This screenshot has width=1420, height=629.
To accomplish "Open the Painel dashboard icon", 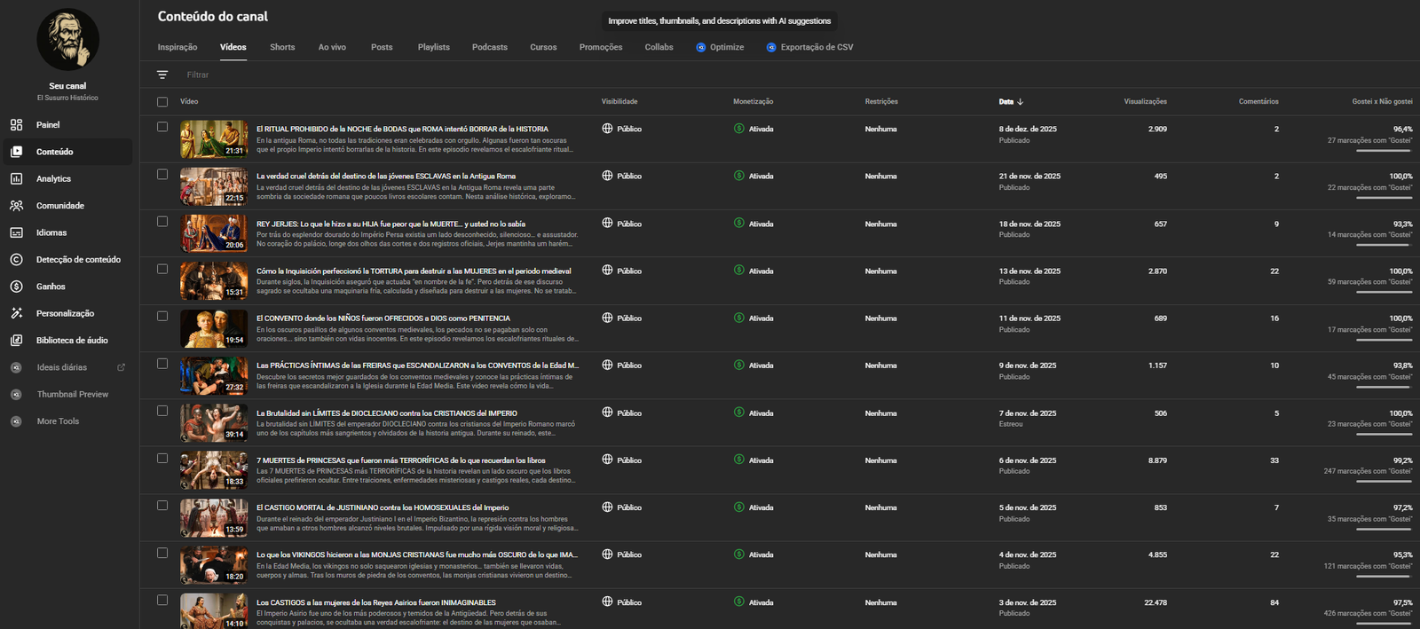I will coord(16,125).
